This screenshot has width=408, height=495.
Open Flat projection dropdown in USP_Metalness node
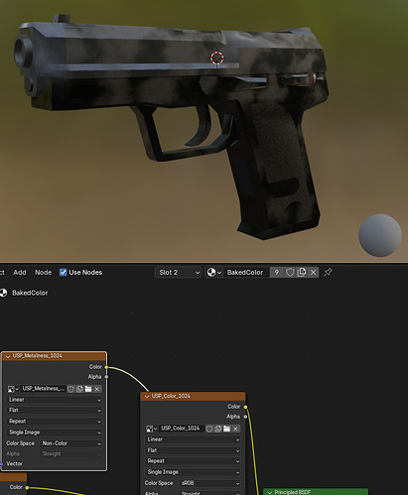click(x=55, y=410)
